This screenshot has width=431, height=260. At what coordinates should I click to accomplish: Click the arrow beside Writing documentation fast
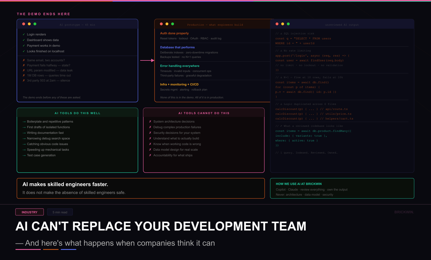point(24,133)
